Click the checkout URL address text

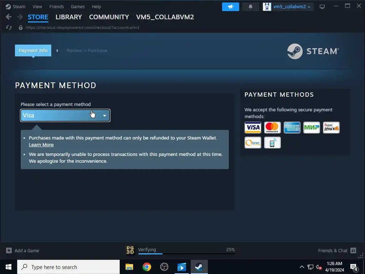pos(82,27)
